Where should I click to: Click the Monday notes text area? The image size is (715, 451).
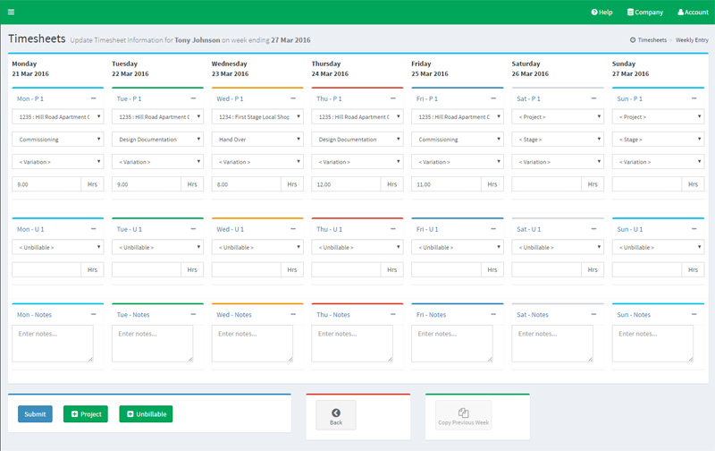pyautogui.click(x=53, y=344)
